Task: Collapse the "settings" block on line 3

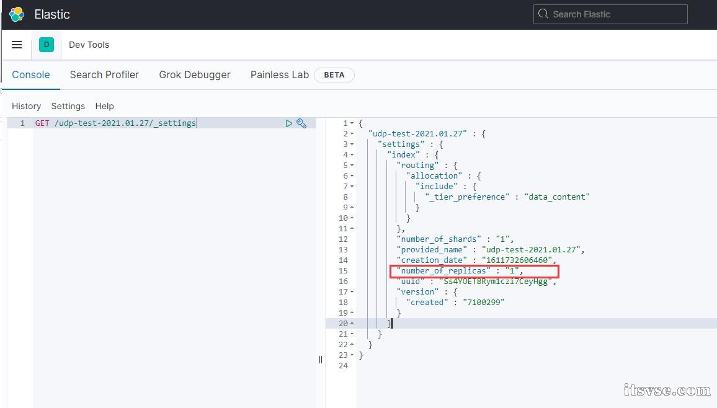Action: click(352, 144)
